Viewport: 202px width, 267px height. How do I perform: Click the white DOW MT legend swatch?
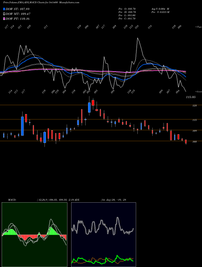4,14
